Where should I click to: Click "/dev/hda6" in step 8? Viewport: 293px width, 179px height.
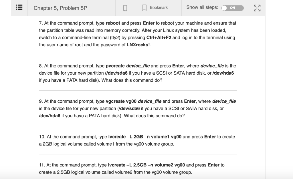tap(223, 73)
